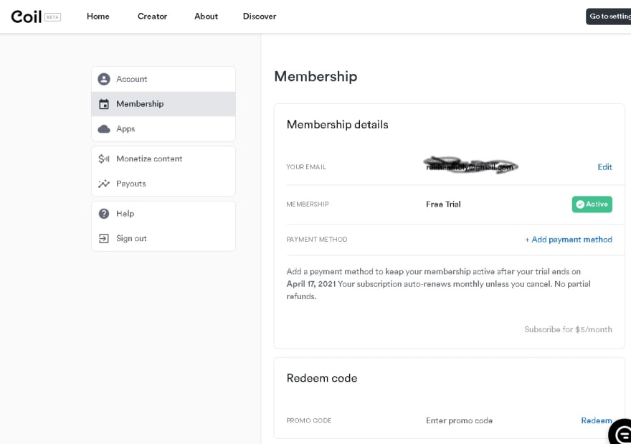
Task: Go to the About page
Action: [x=206, y=16]
